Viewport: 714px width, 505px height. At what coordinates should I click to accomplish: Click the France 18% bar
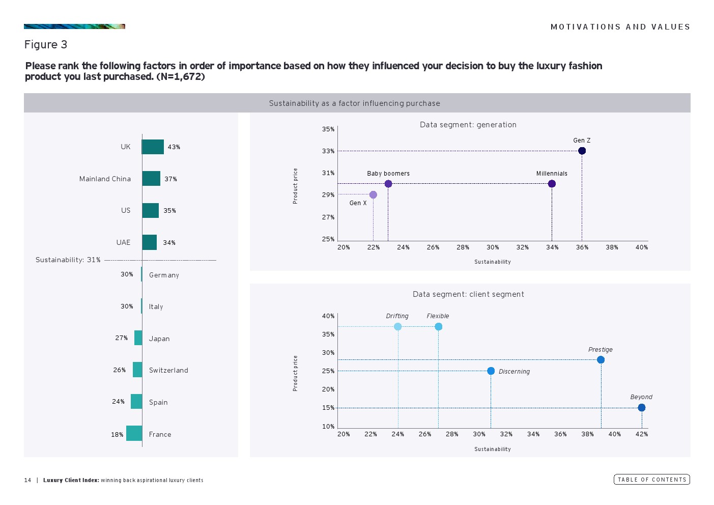134,434
